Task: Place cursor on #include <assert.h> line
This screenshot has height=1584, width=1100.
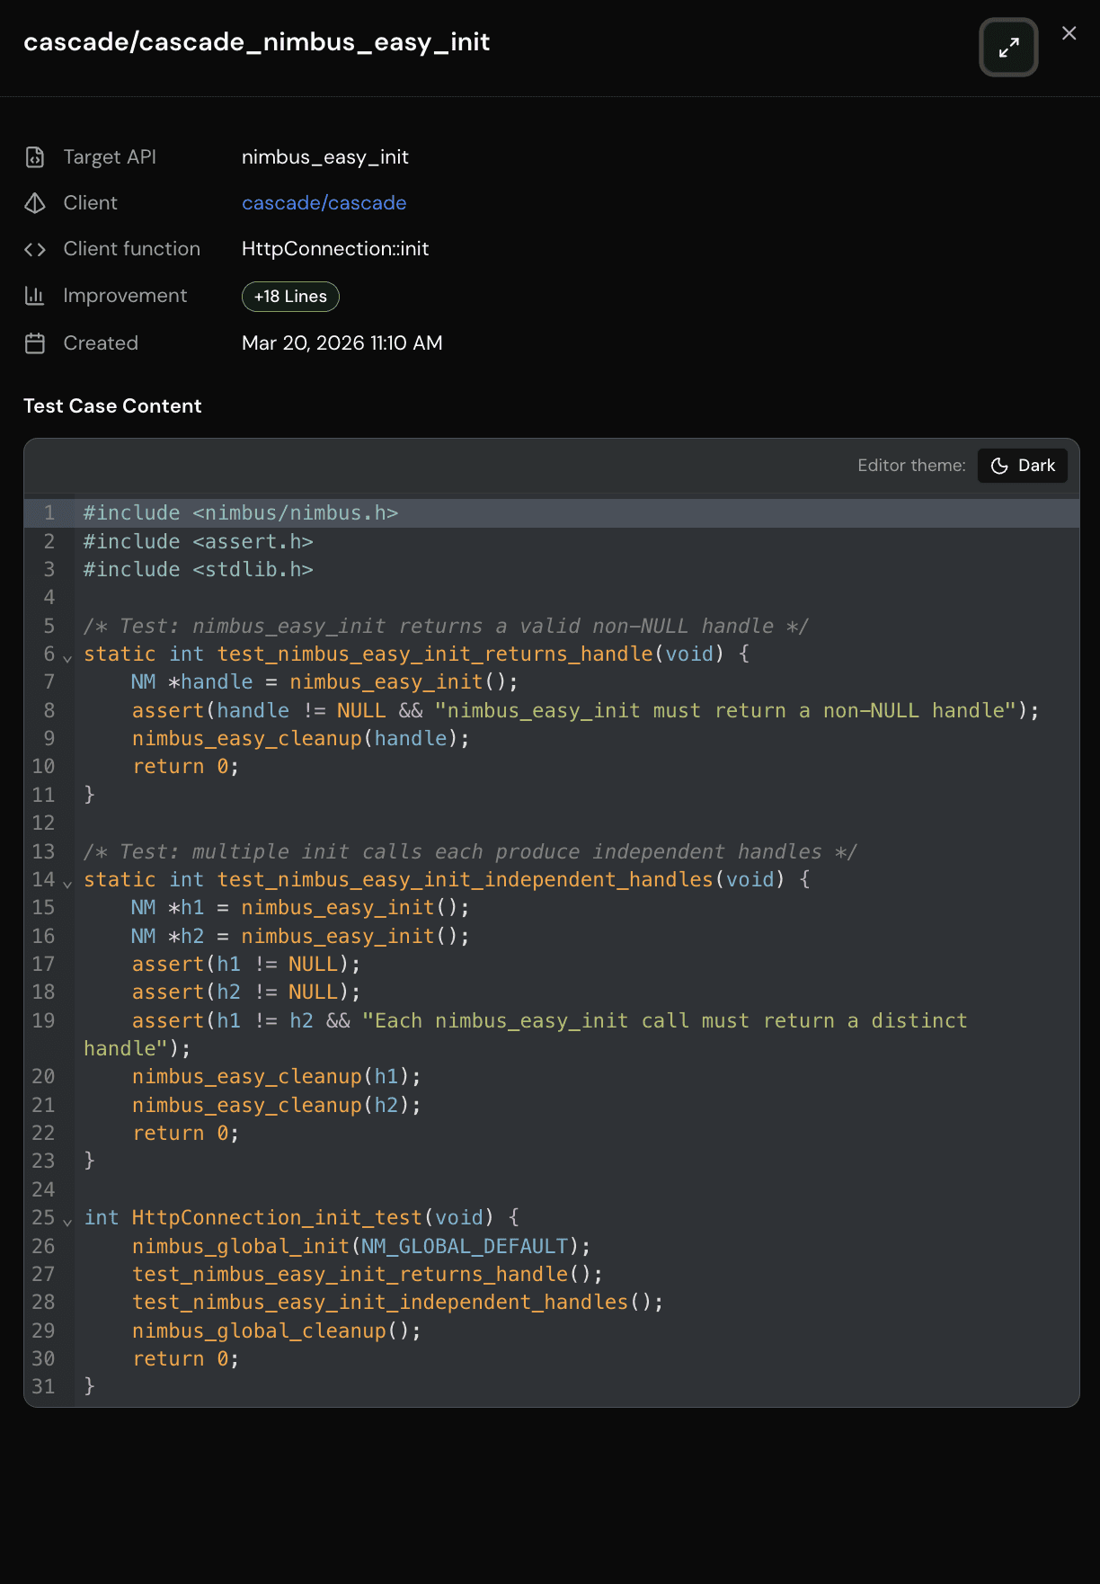Action: pos(199,542)
